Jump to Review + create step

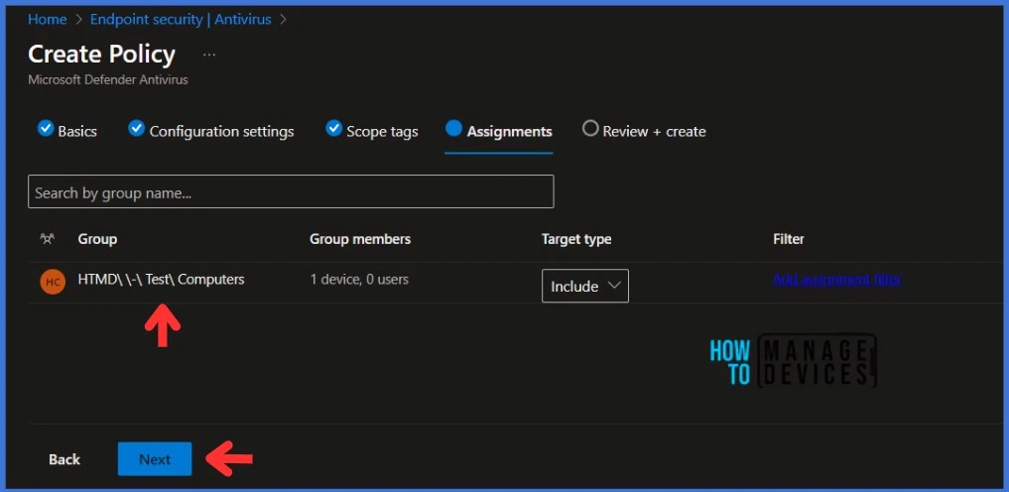644,131
